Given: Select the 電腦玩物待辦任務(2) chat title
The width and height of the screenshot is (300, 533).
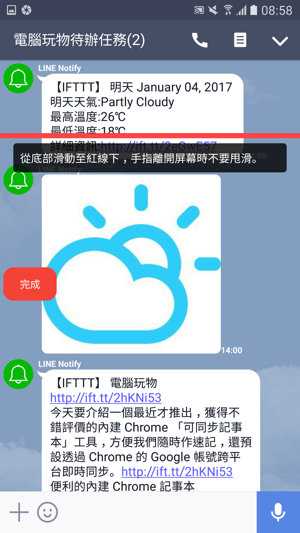Looking at the screenshot, I should tap(79, 40).
